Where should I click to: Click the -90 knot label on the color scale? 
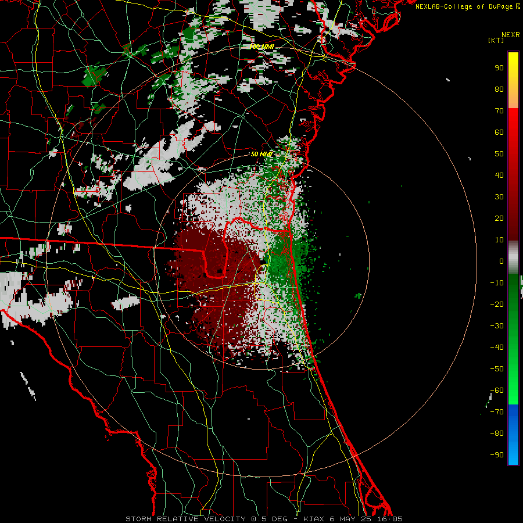pos(497,455)
